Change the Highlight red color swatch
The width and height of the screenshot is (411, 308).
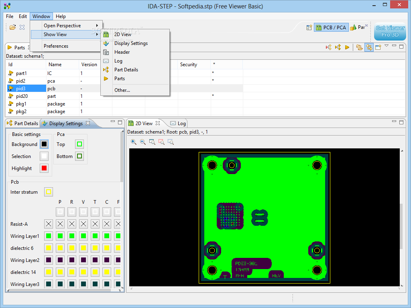44,168
